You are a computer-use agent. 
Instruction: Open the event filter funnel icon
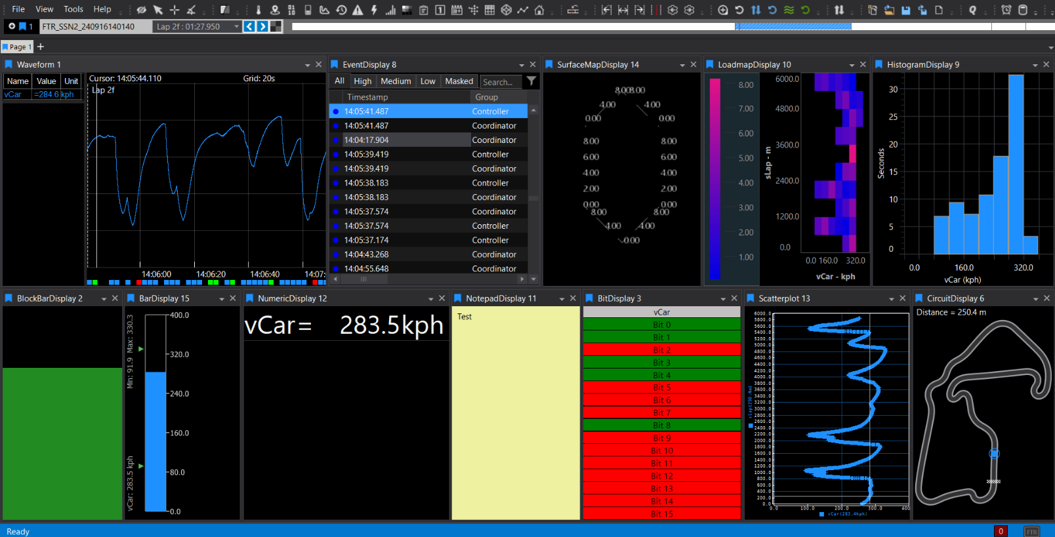tap(531, 81)
